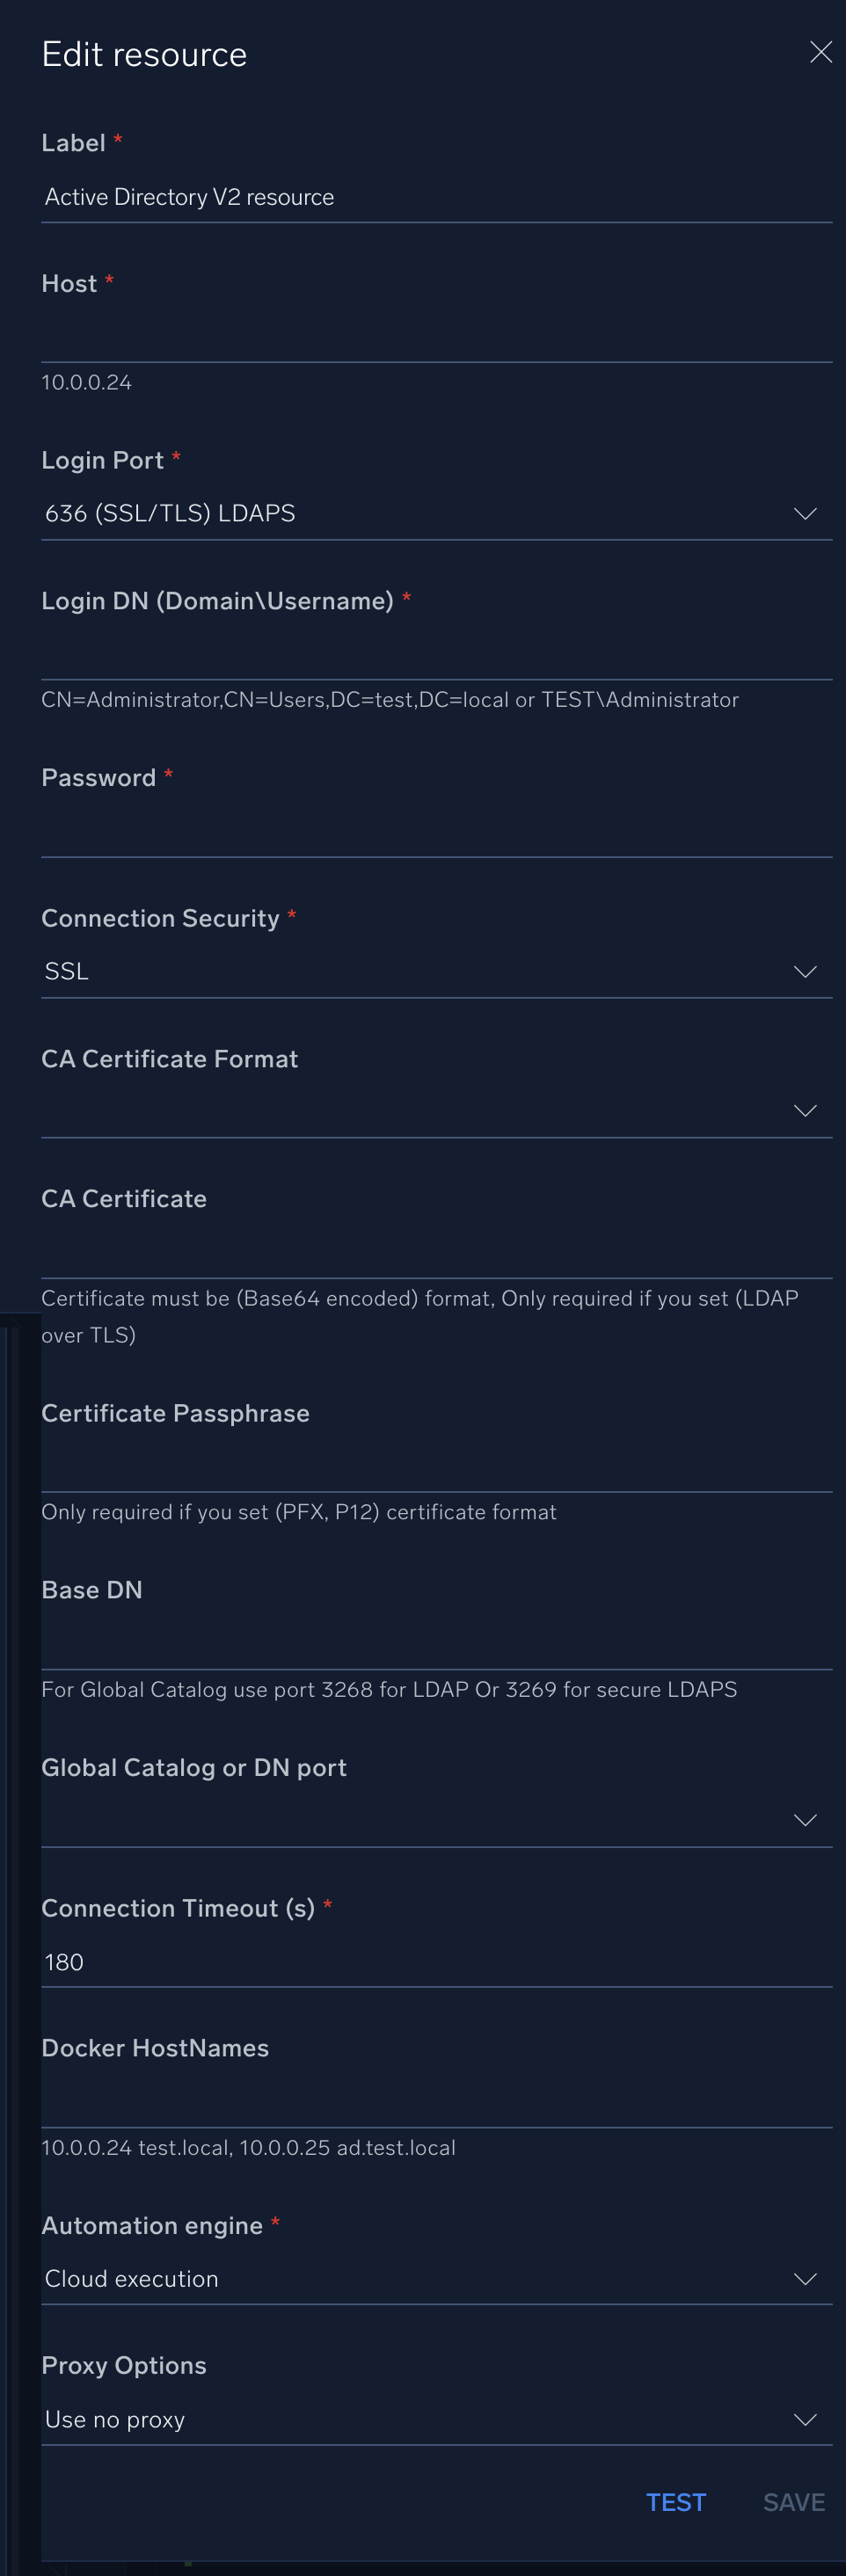Close the Edit resource panel
The image size is (846, 2576).
(820, 53)
